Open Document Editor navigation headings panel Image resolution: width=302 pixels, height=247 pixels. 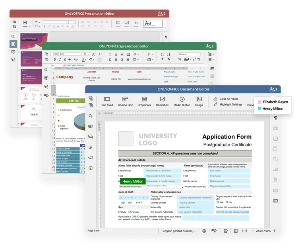(91, 147)
